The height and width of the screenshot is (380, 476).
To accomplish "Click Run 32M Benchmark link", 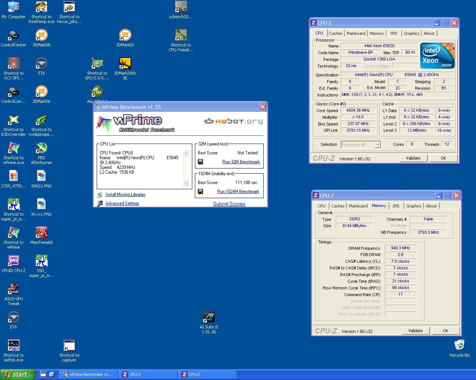I will click(241, 162).
